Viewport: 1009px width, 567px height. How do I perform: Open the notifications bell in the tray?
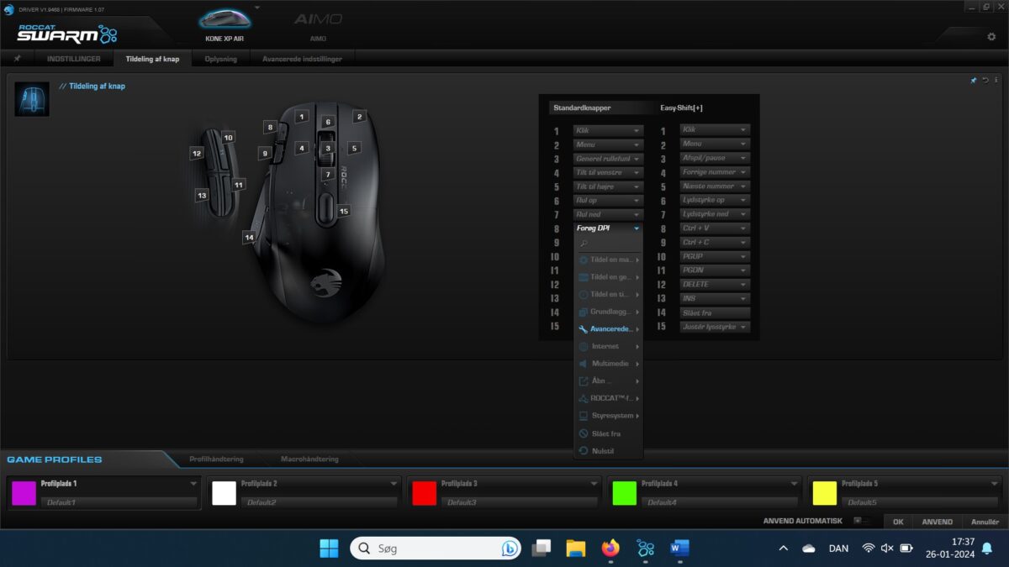coord(987,549)
